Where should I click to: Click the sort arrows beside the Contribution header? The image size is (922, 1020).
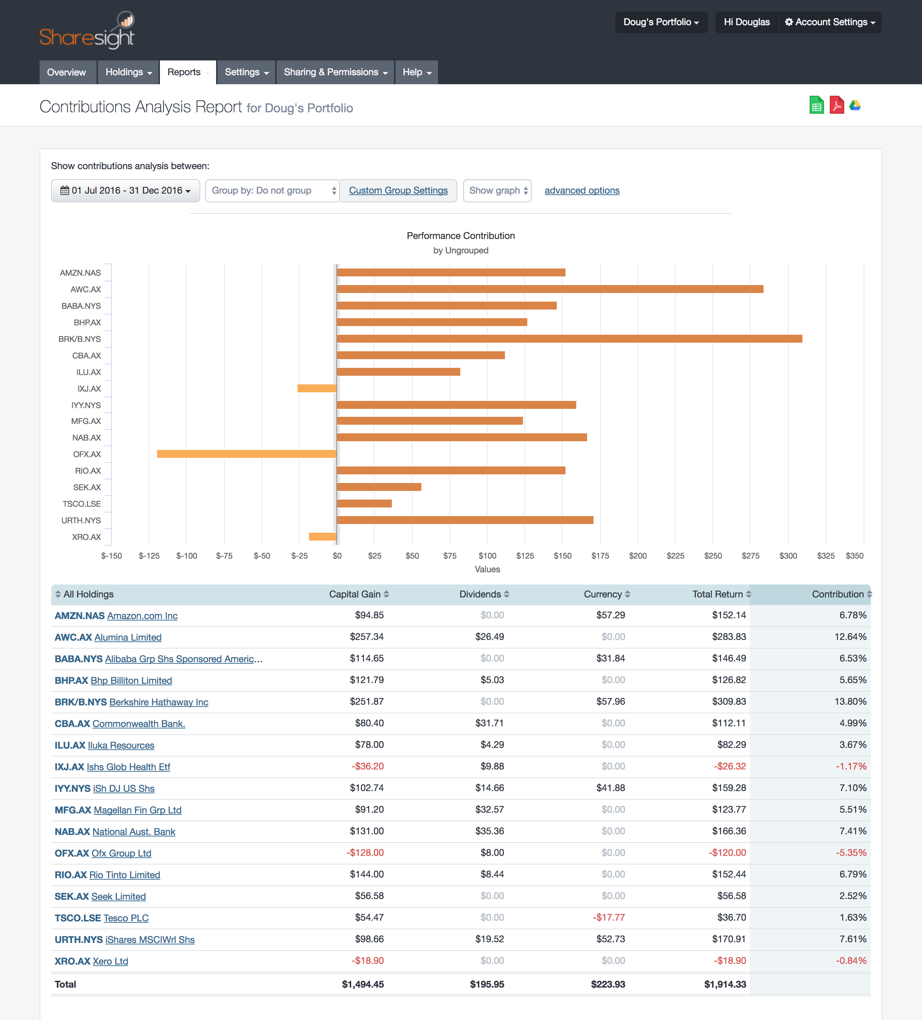869,594
